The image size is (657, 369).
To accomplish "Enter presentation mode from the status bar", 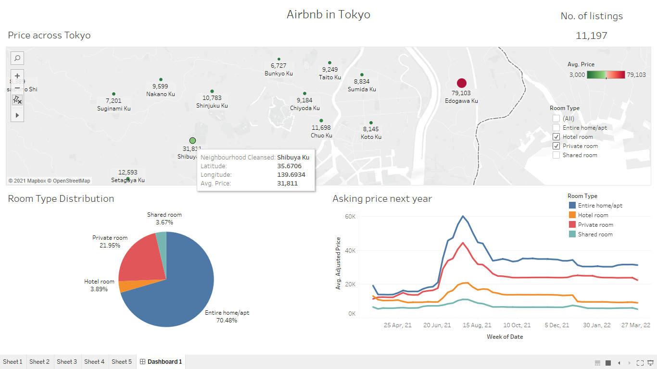I will (650, 363).
